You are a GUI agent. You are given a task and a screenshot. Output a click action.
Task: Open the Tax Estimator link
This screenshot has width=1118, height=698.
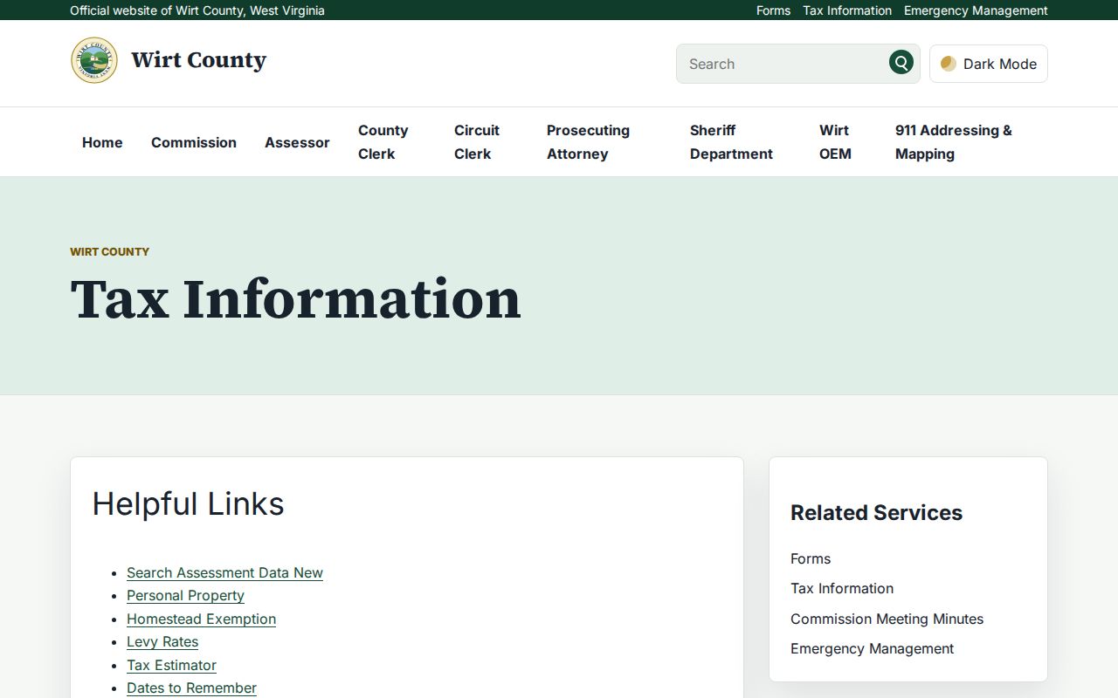click(x=171, y=665)
